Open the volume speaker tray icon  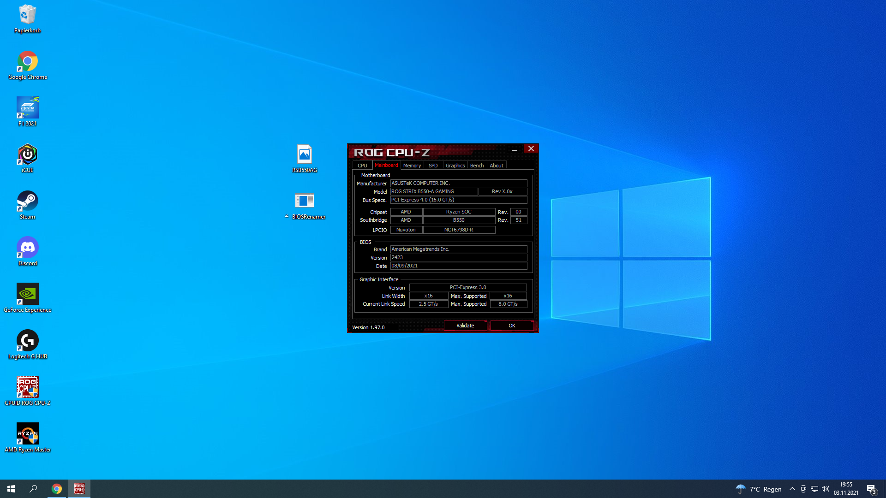[x=826, y=489]
